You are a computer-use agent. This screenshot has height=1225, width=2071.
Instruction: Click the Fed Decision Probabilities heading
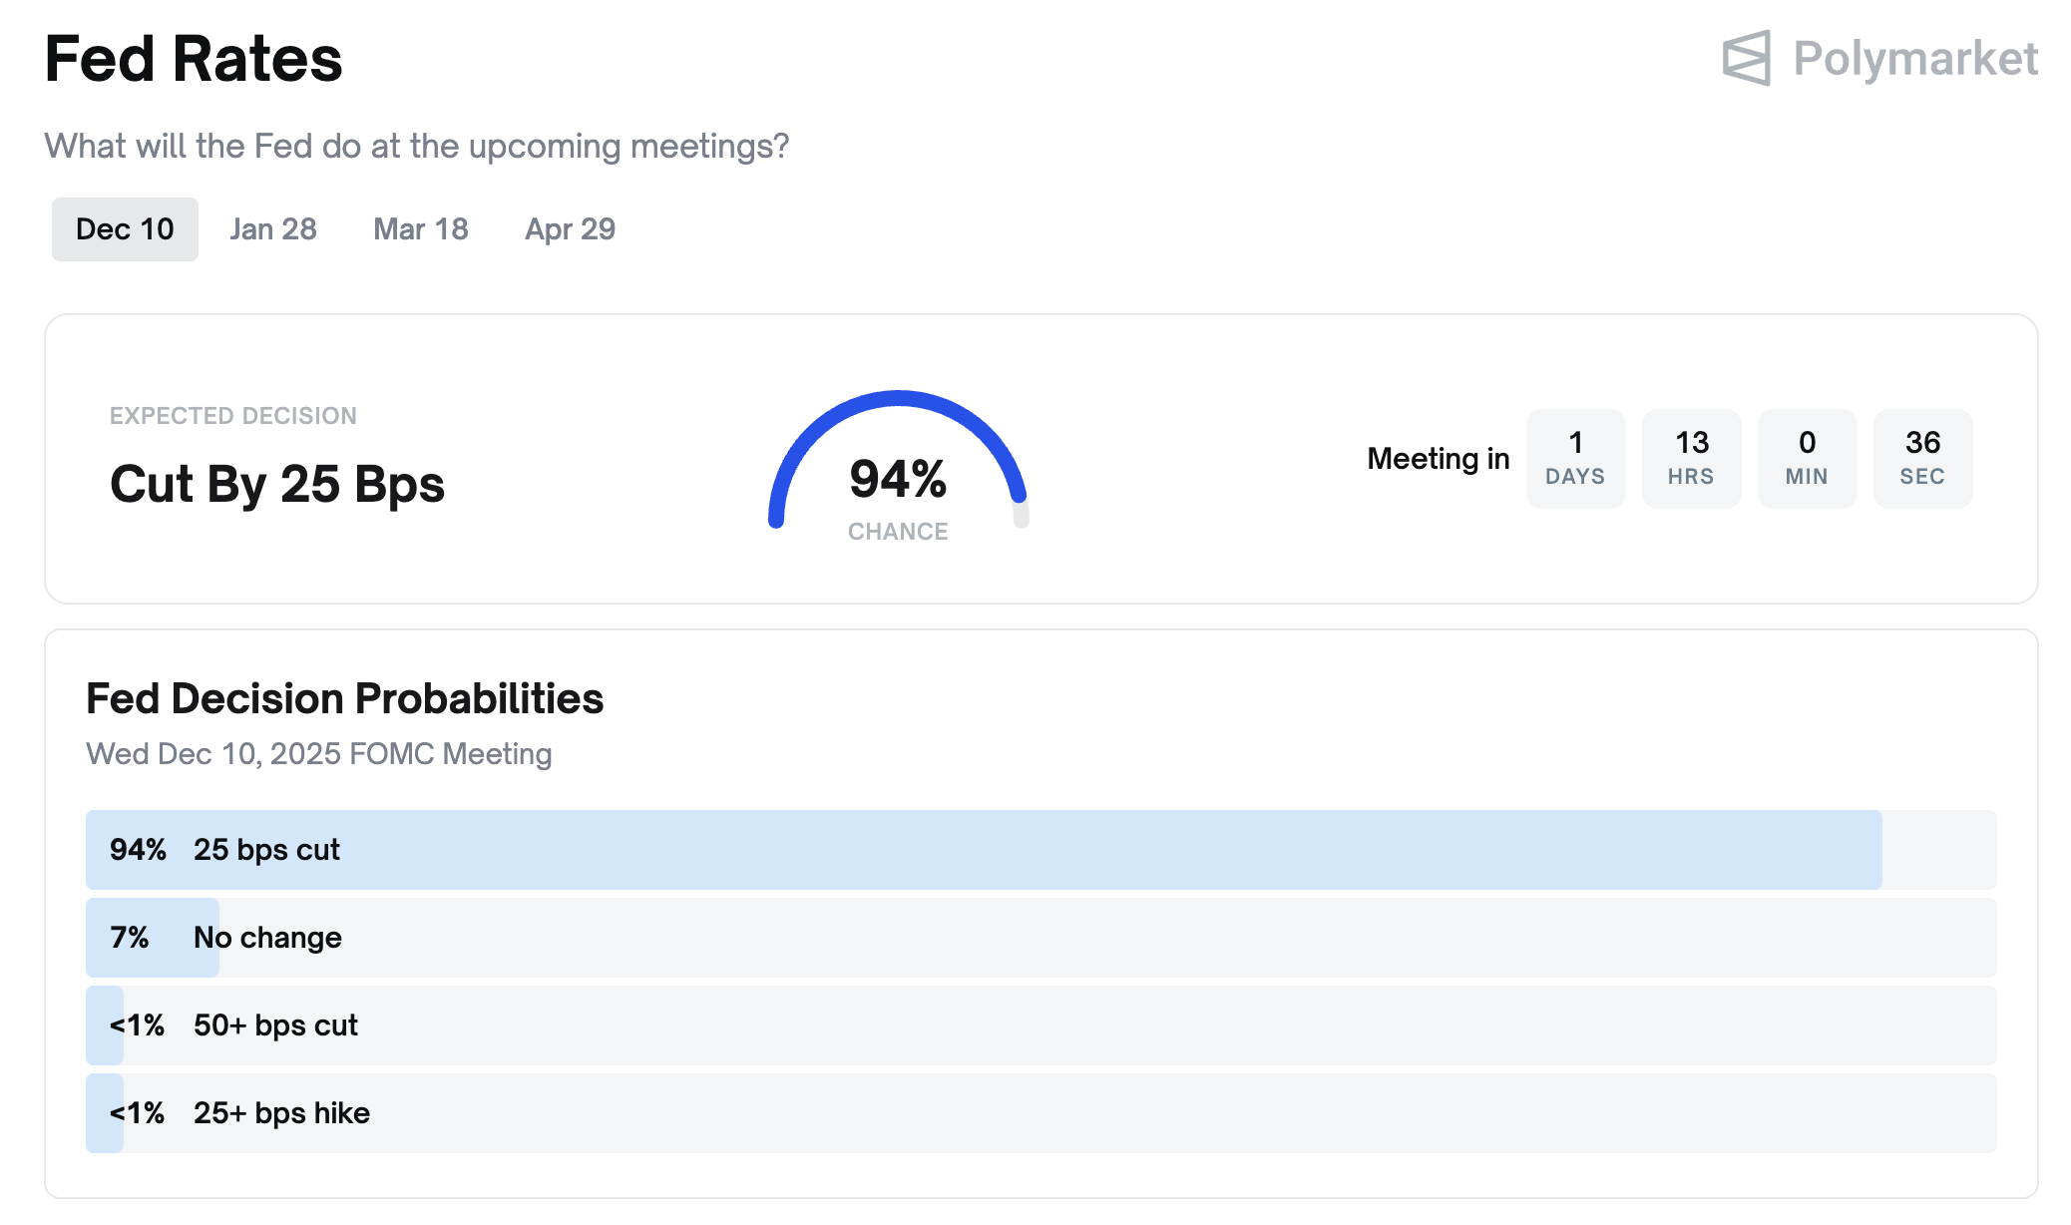pos(344,698)
